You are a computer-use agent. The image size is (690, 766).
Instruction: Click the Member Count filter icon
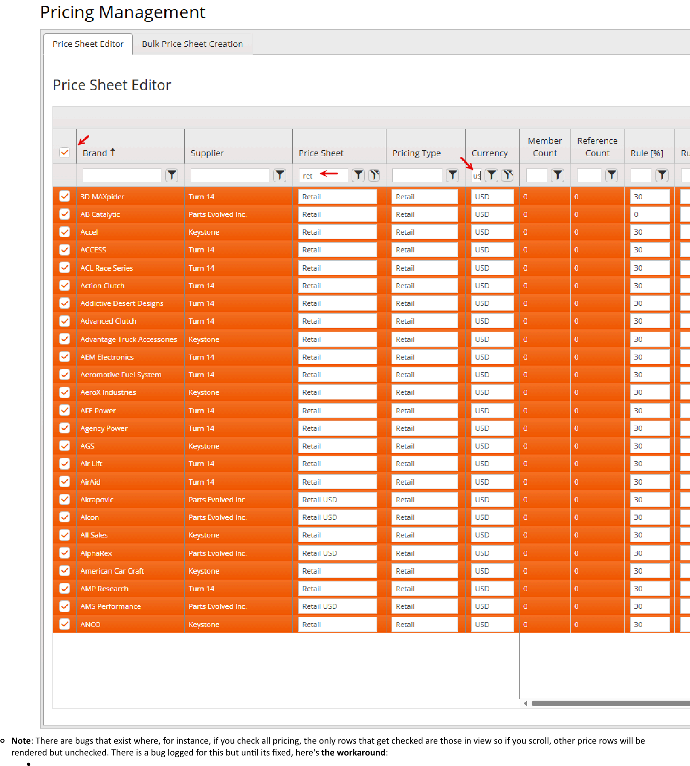pyautogui.click(x=557, y=175)
